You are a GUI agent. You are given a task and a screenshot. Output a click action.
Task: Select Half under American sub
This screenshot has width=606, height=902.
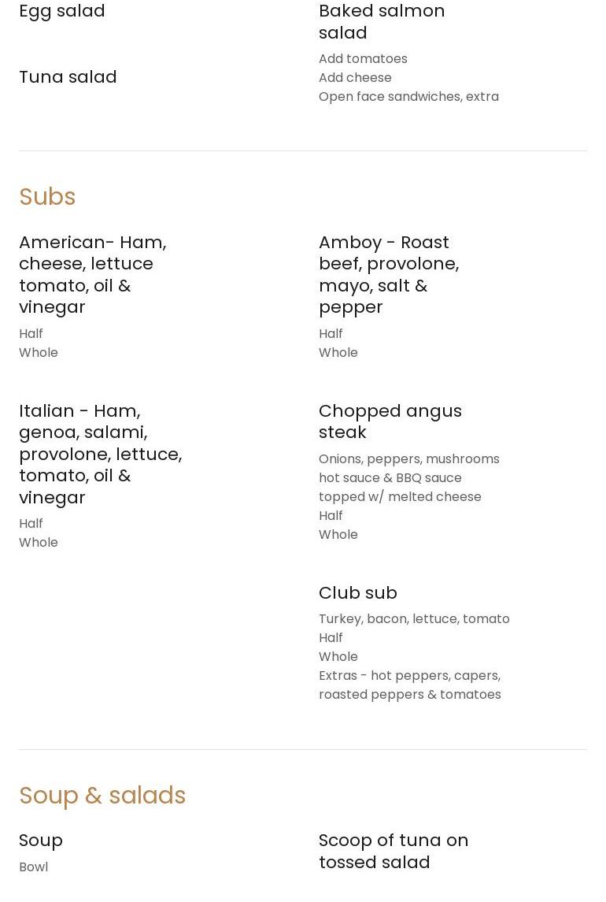[31, 333]
